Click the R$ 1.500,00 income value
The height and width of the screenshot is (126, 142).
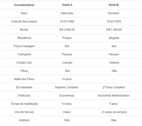[114, 30]
